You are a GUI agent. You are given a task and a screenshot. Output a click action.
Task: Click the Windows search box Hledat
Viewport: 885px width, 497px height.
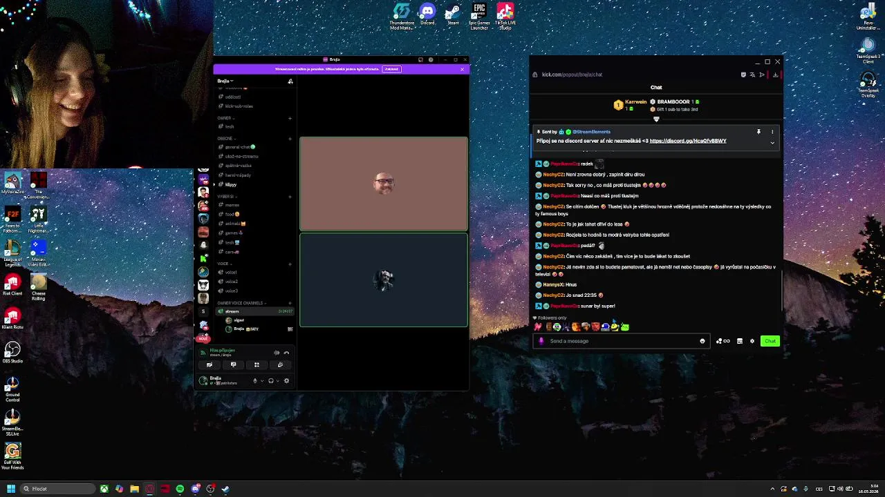coord(58,489)
